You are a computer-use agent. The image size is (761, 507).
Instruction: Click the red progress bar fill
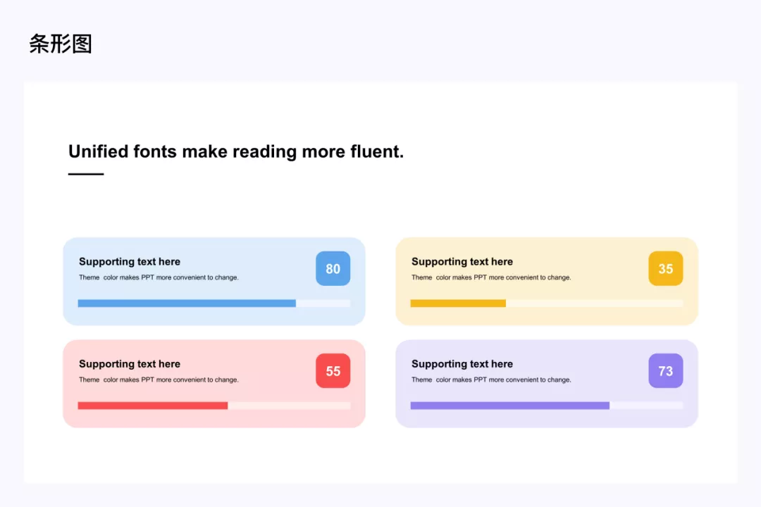pyautogui.click(x=153, y=406)
